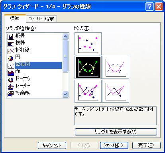Choose the 横棒 bar chart icon
The image size is (165, 153).
coord(10,44)
